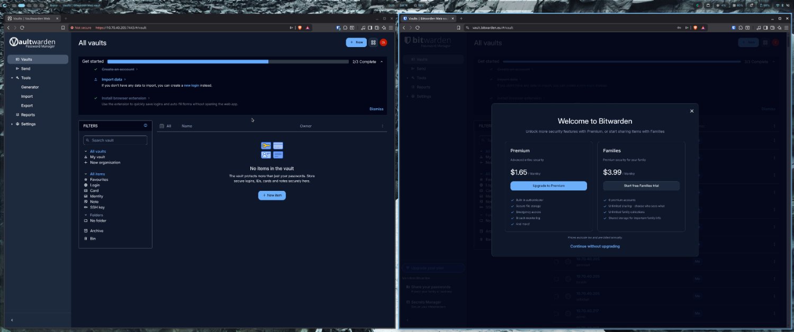Tick the select All checkbox in vault list
Screen dimensions: 794x332
point(162,126)
